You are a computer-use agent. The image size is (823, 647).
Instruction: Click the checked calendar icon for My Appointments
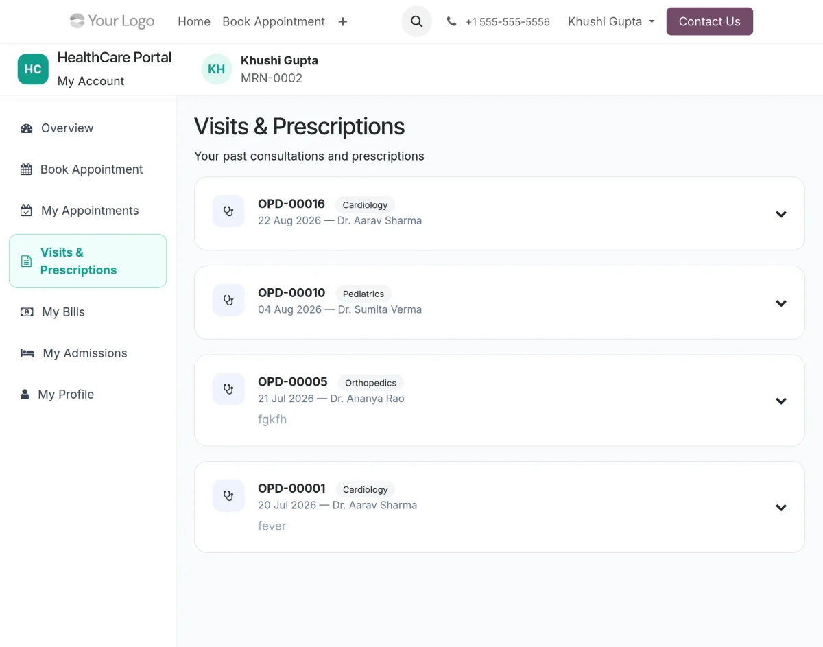[x=26, y=211]
